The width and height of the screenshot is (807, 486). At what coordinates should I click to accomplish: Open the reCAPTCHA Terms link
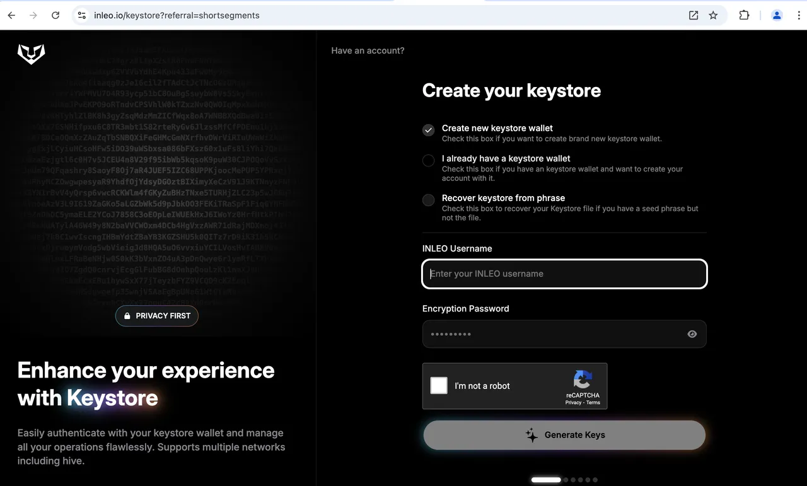coord(593,402)
